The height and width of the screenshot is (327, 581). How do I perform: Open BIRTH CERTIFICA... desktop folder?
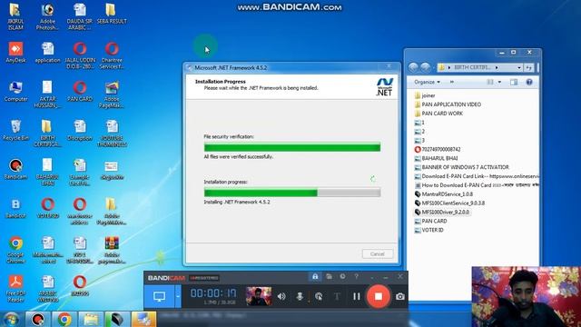point(47,134)
